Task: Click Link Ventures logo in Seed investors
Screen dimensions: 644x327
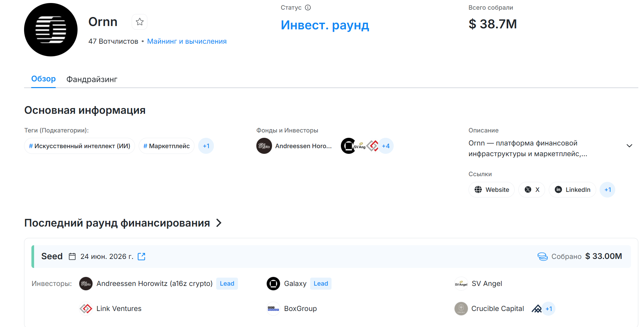Action: click(86, 309)
